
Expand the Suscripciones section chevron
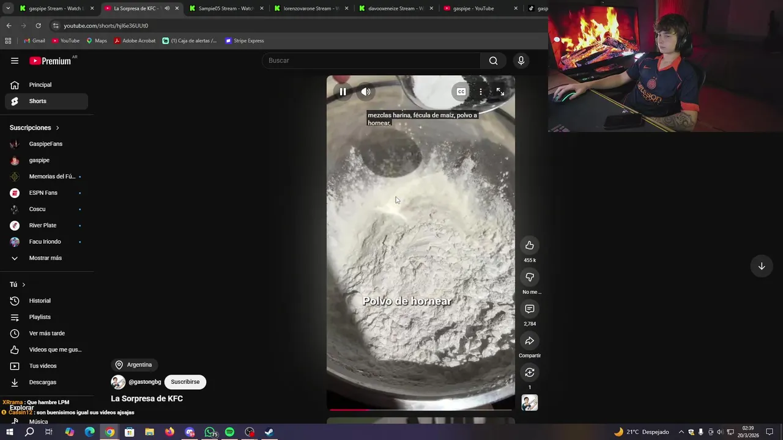(58, 128)
